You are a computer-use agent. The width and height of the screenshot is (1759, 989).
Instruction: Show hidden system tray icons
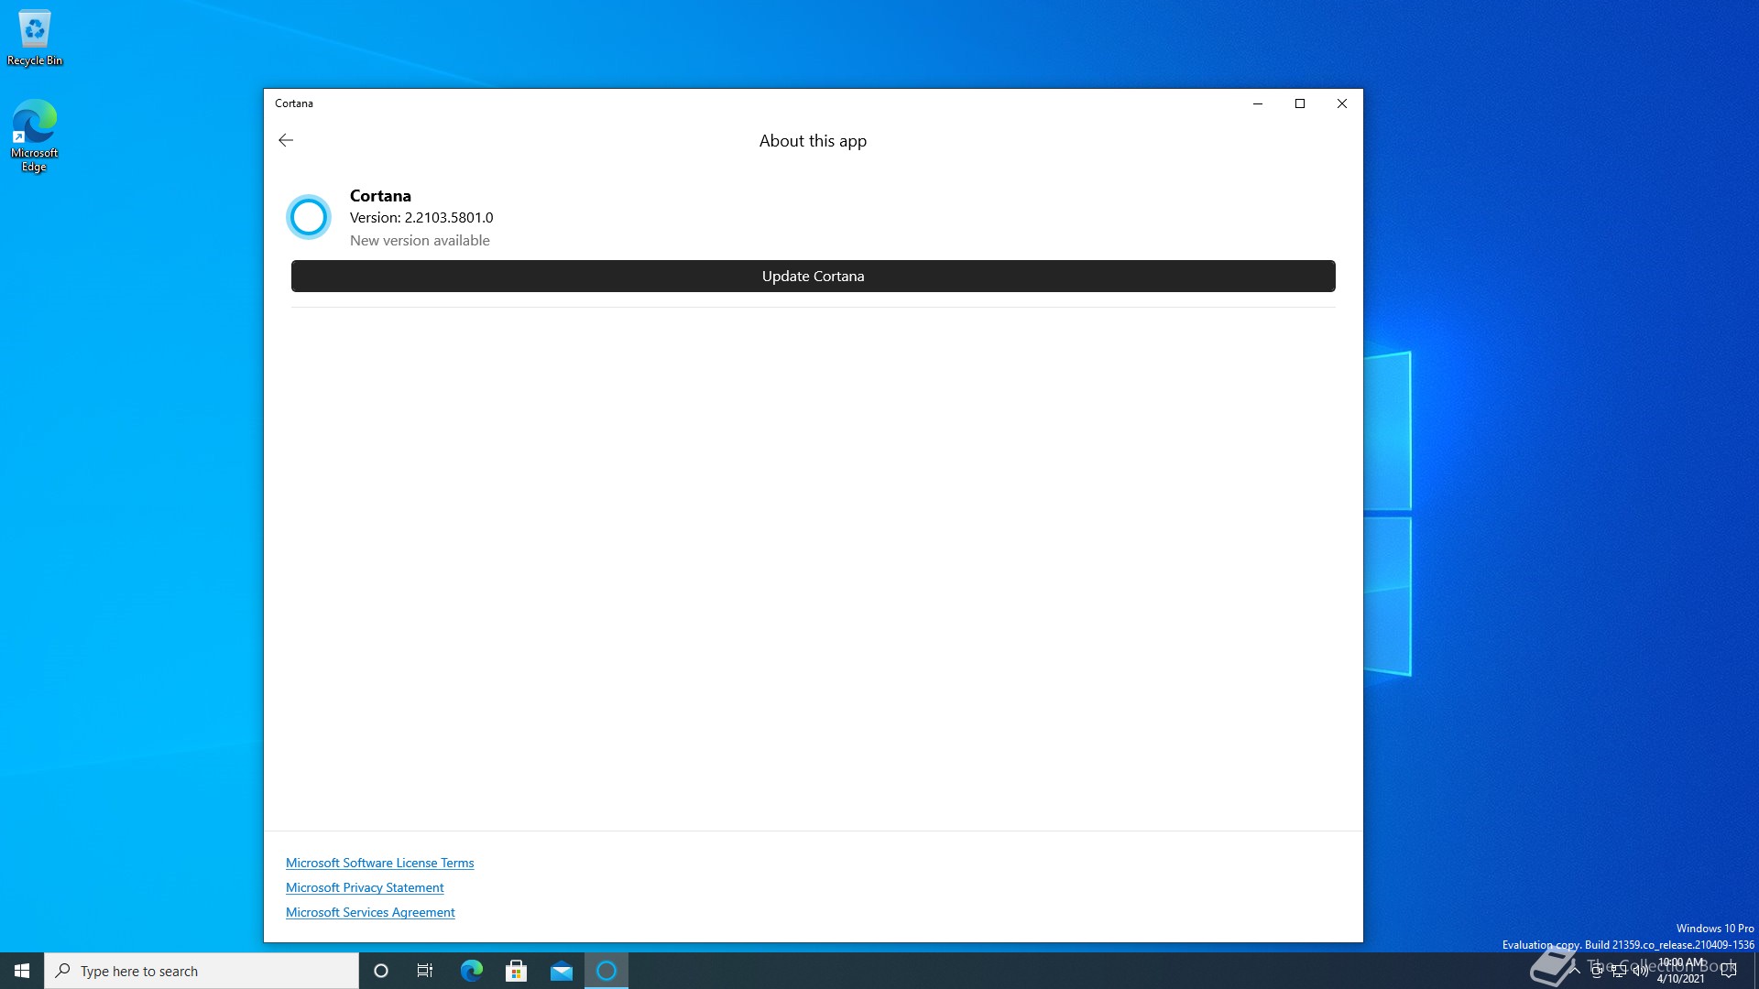(1575, 971)
